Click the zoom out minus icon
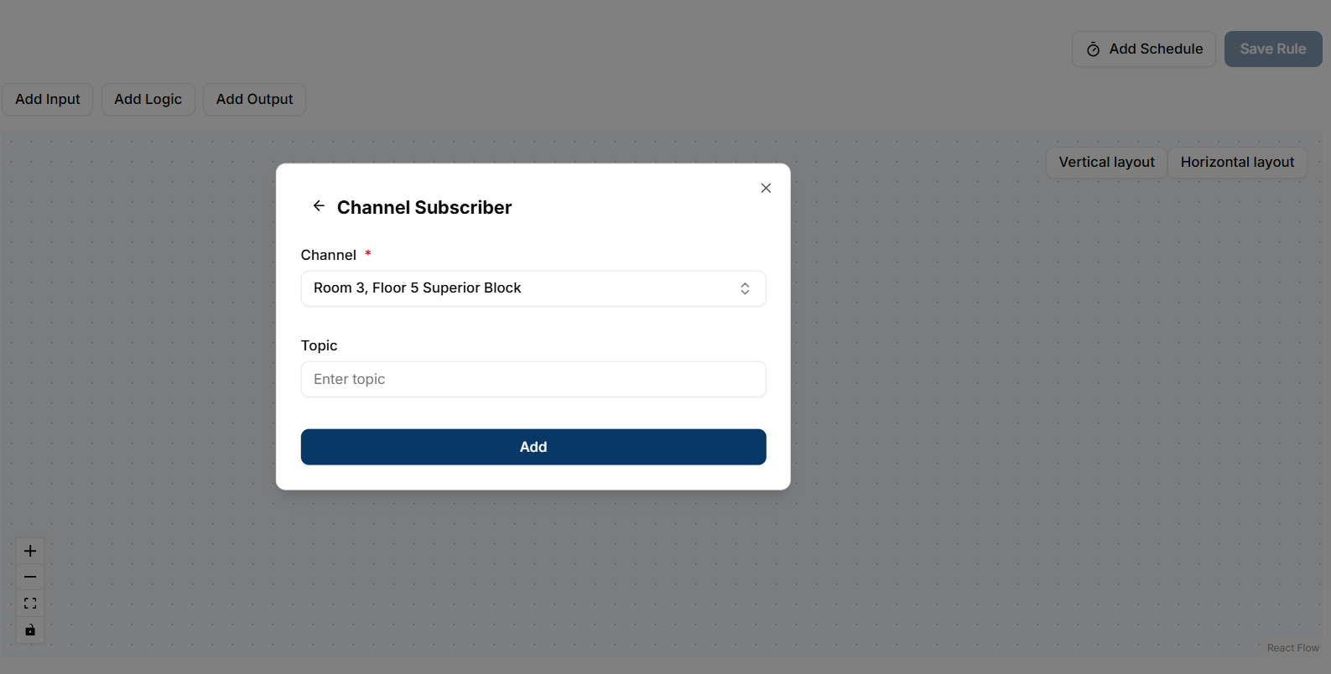 [x=30, y=577]
